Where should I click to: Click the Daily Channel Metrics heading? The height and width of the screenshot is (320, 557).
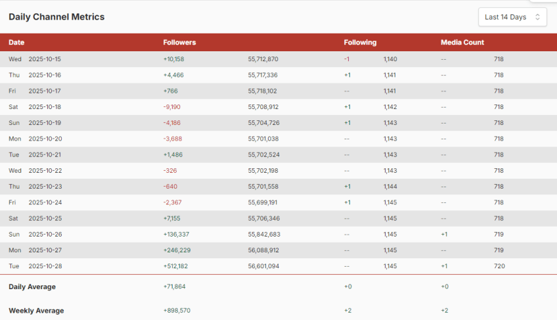(56, 17)
